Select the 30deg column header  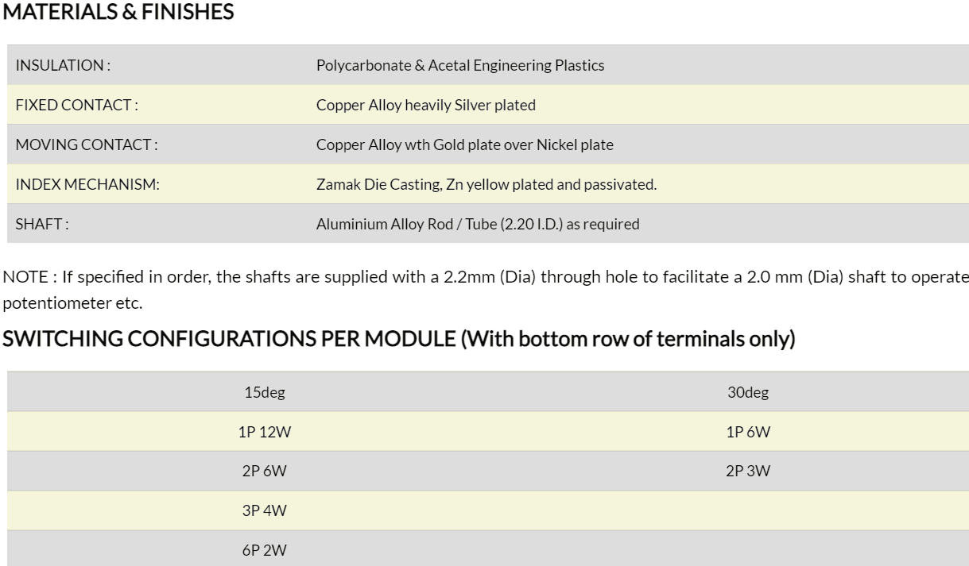748,392
